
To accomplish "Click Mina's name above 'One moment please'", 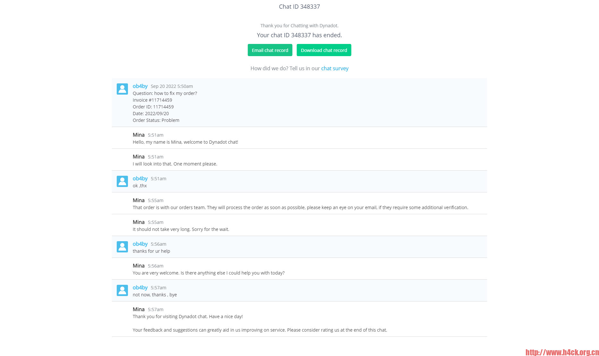I will 139,157.
